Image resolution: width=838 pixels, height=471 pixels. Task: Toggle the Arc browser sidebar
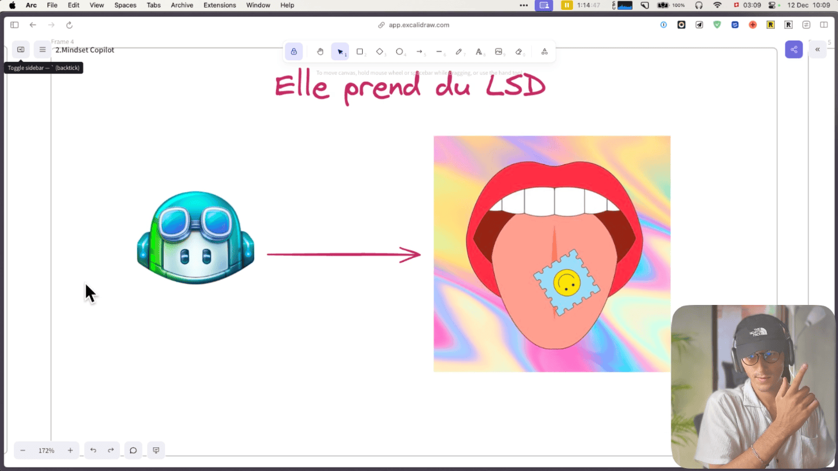pos(14,25)
